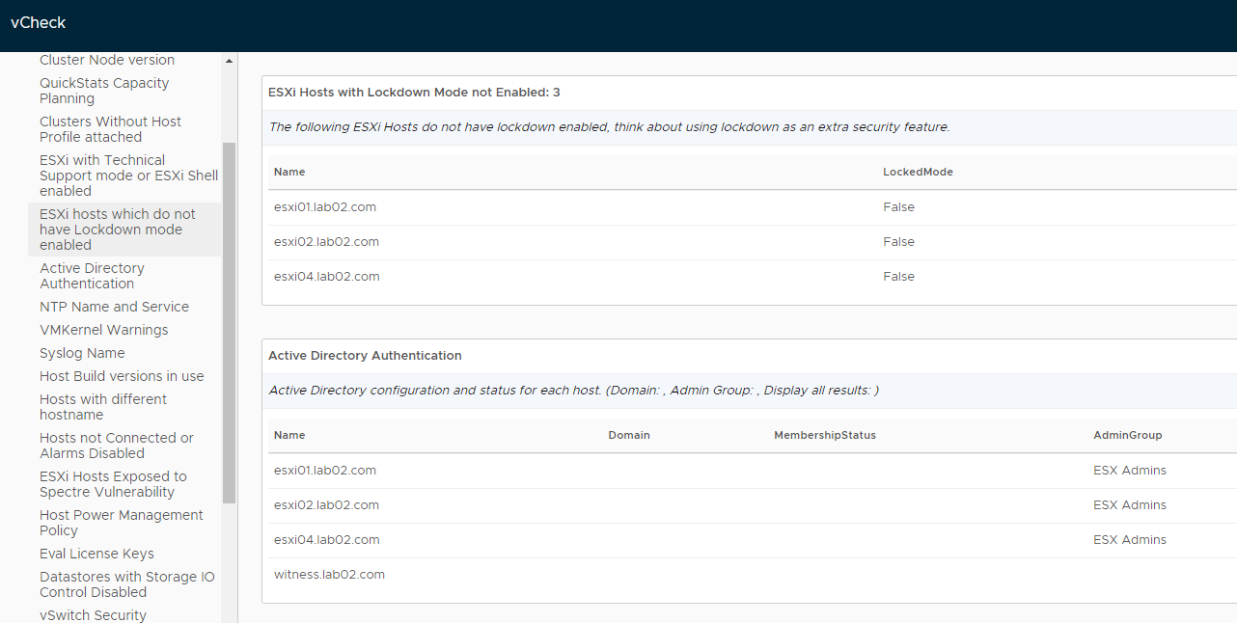Image resolution: width=1237 pixels, height=623 pixels.
Task: Open Datastores with Storage IO Control Disabled
Action: [127, 584]
